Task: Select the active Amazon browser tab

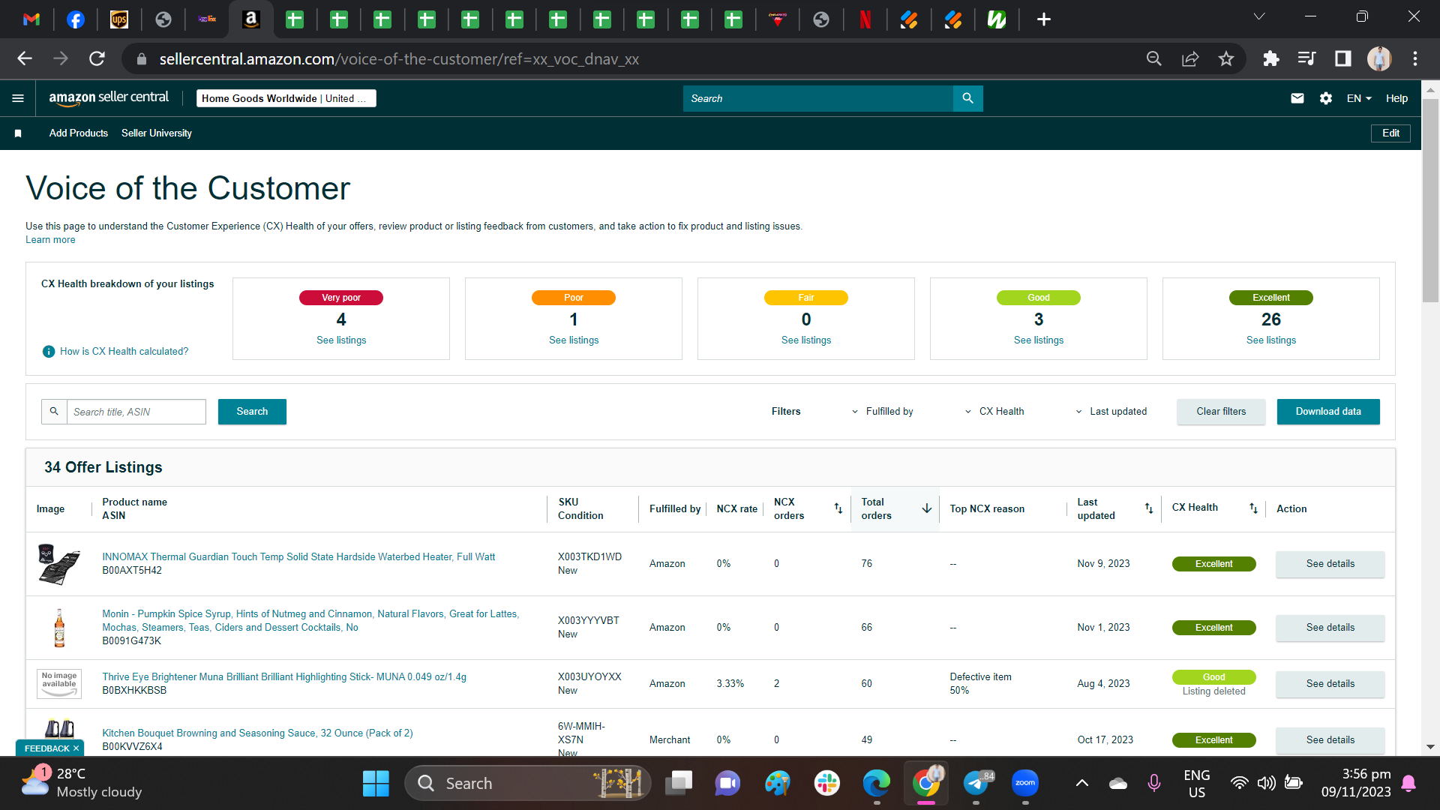Action: [x=251, y=19]
